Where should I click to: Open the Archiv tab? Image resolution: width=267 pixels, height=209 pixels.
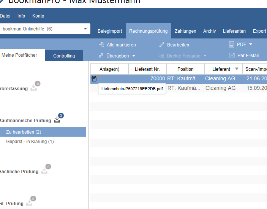click(209, 31)
